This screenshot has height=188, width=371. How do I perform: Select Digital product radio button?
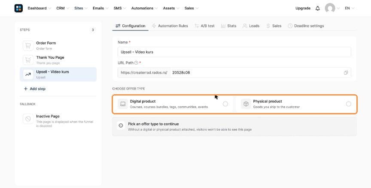point(225,104)
